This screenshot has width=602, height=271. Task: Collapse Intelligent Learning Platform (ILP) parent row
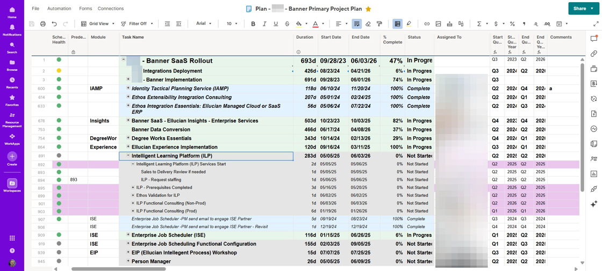pyautogui.click(x=128, y=156)
